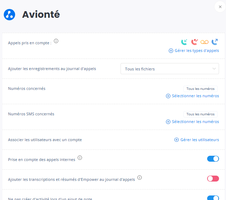Click info icon next to appels internes
Image resolution: width=226 pixels, height=200 pixels.
tap(80, 158)
